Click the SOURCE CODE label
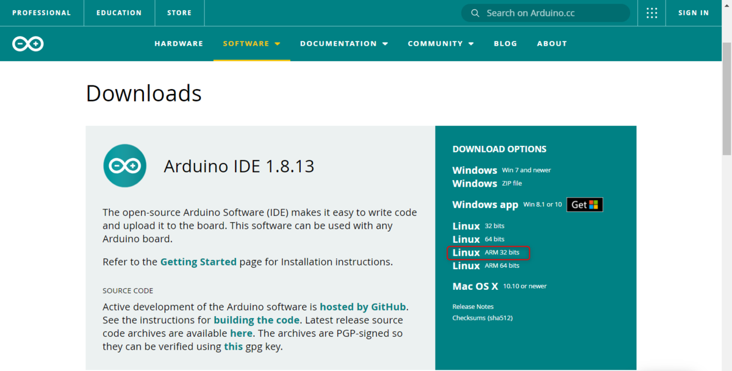 tap(128, 291)
